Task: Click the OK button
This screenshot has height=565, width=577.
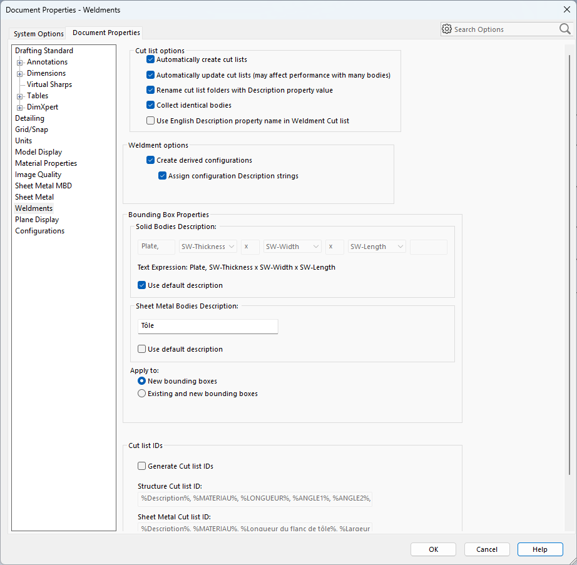Action: tap(433, 549)
